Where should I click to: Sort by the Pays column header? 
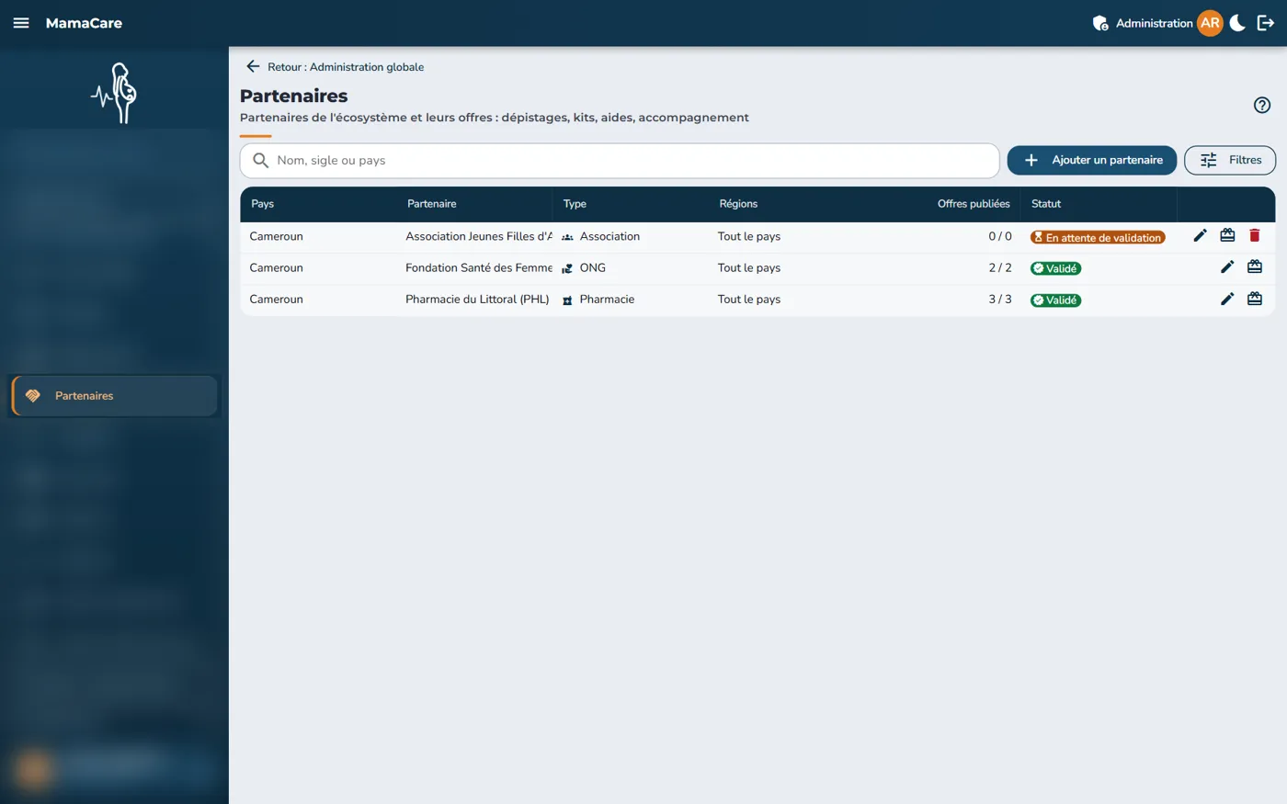[x=263, y=204]
